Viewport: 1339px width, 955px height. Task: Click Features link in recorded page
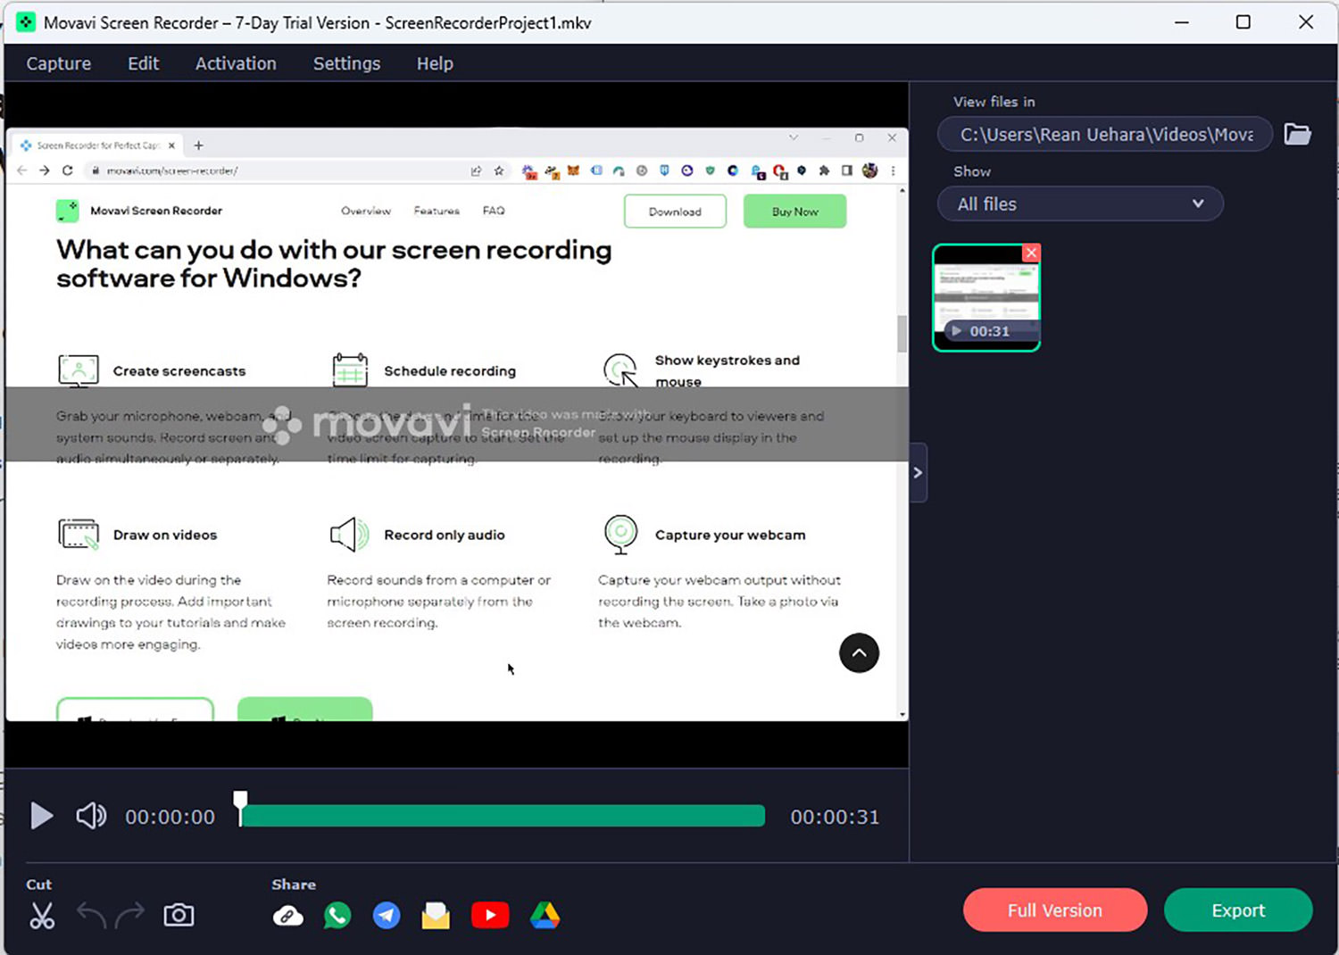[437, 212]
